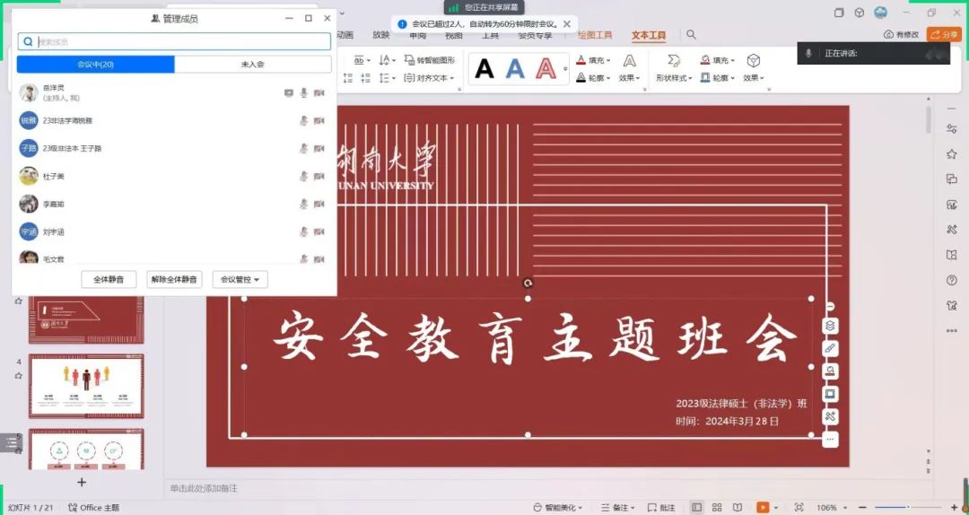Screen dimensions: 969x515
Task: Open reading view from the status bar
Action: click(x=738, y=507)
